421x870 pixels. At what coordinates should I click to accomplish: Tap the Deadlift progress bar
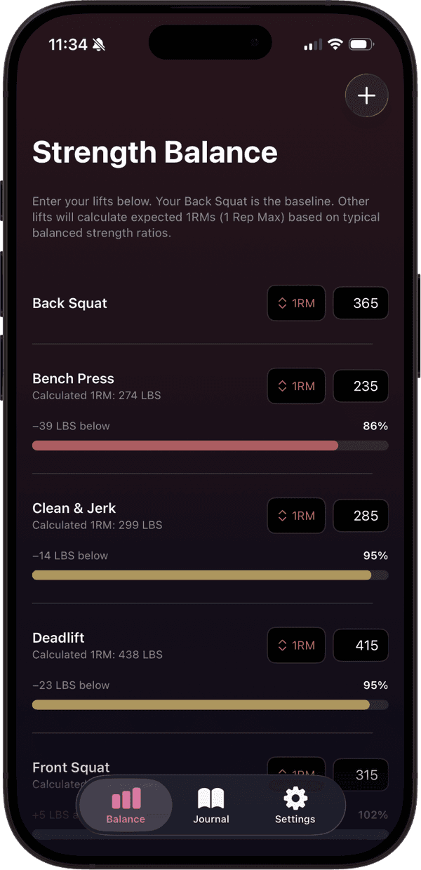pos(210,704)
